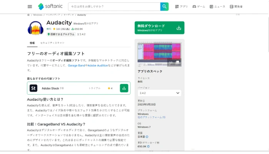Viewport: 269px width, 154px height.
Task: Focus the Softonic search field
Action: tap(114, 7)
